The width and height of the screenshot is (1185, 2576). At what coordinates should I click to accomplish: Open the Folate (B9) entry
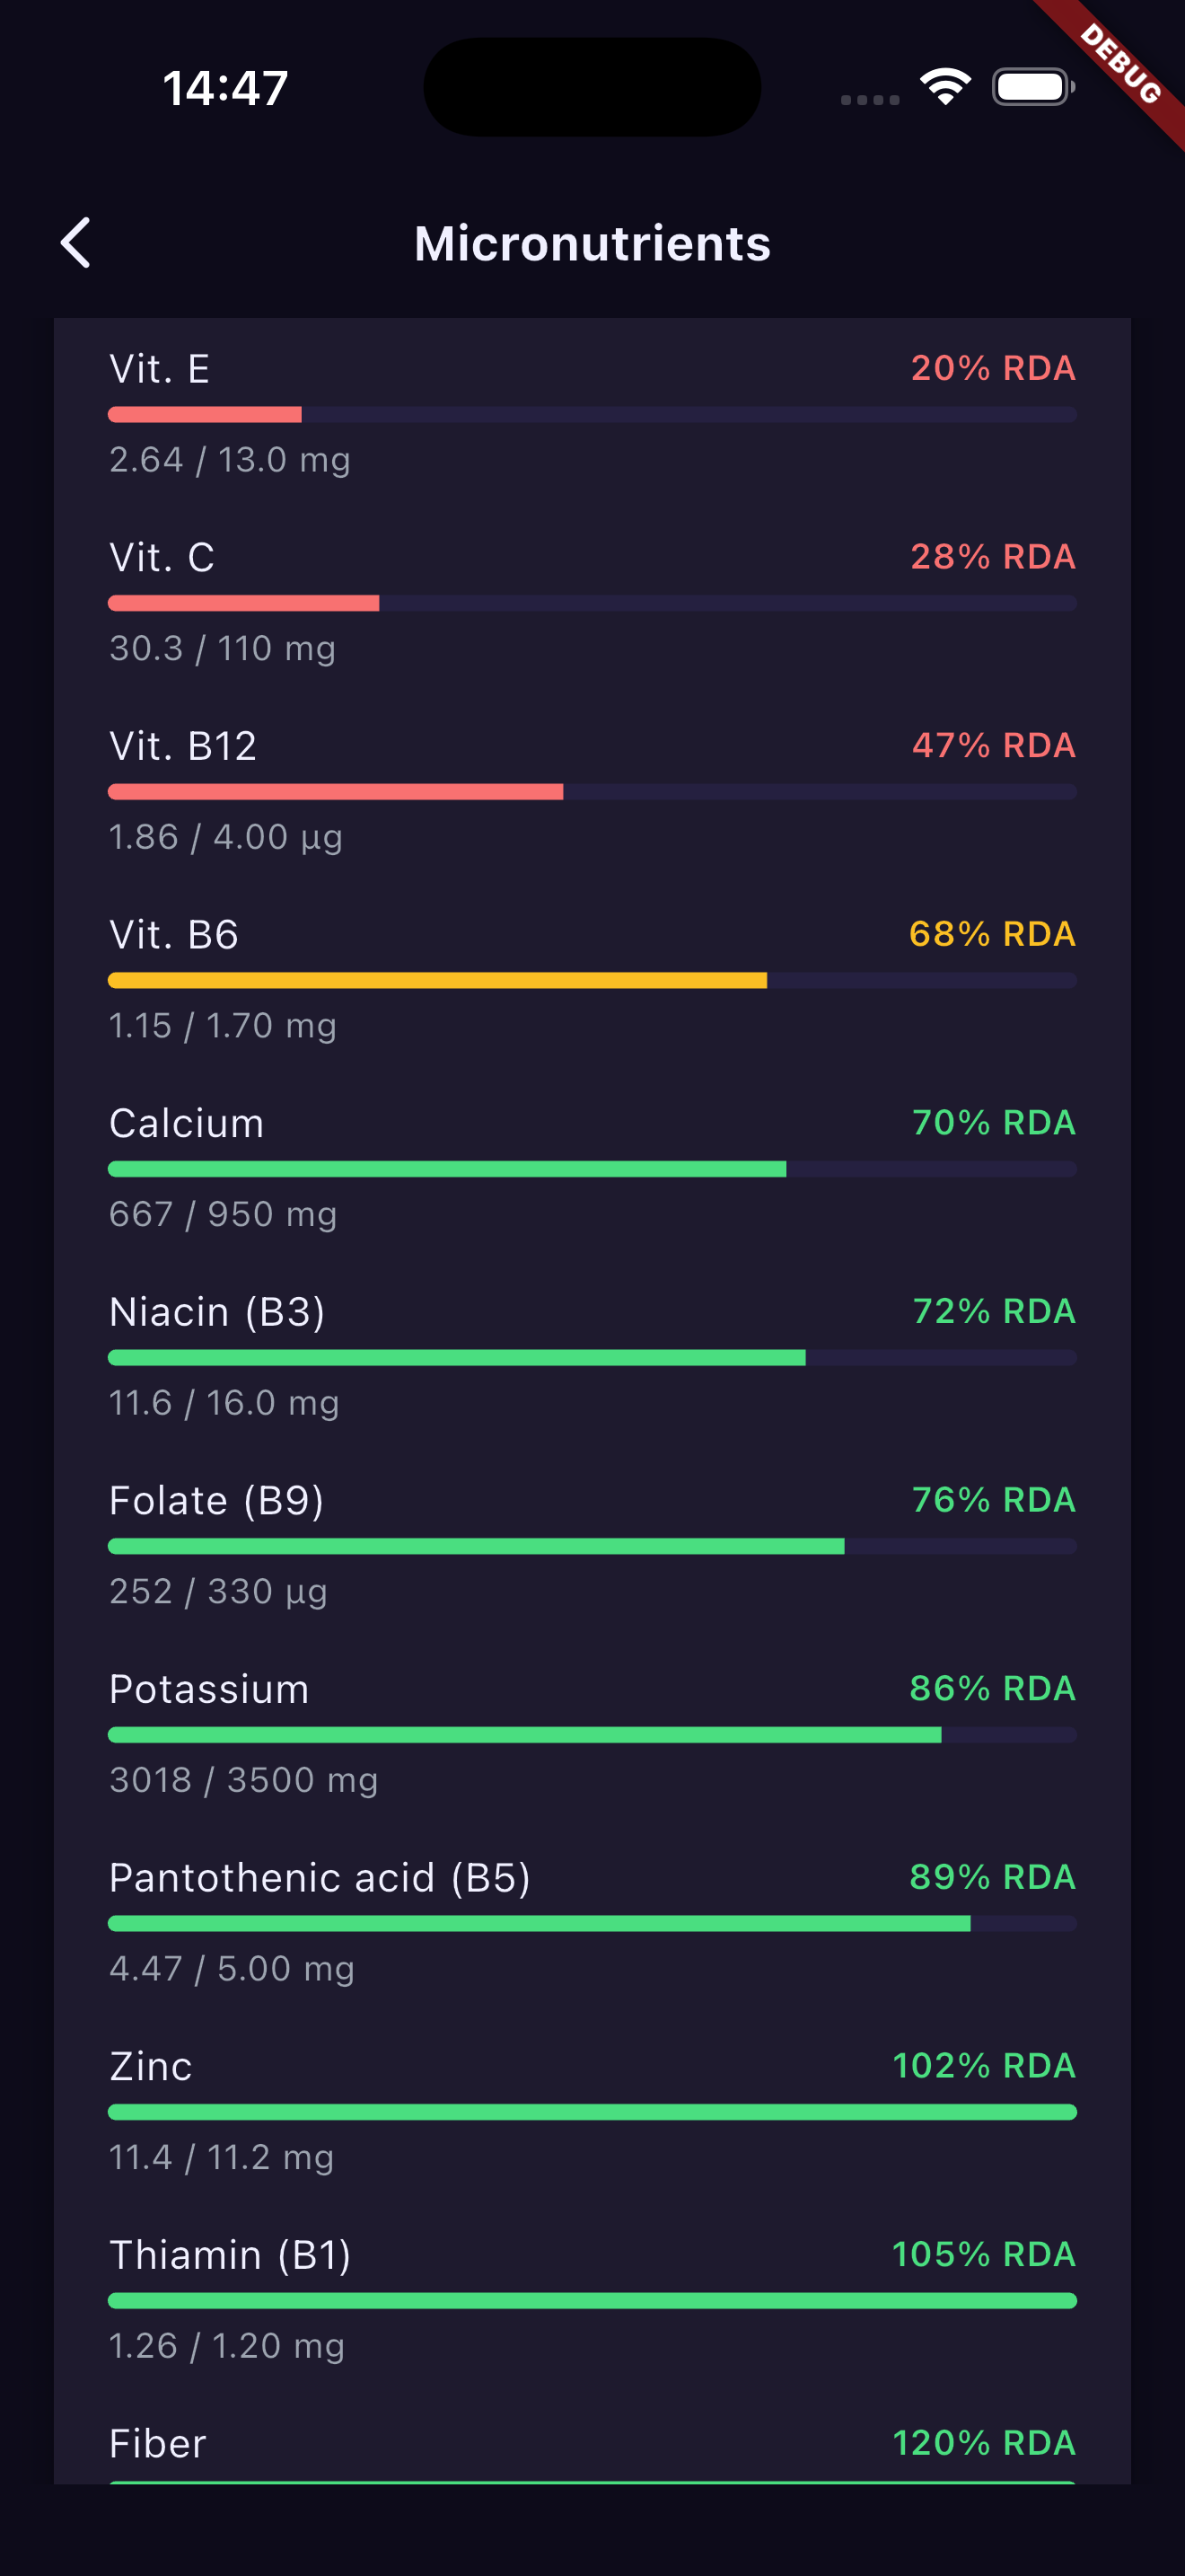click(592, 1546)
